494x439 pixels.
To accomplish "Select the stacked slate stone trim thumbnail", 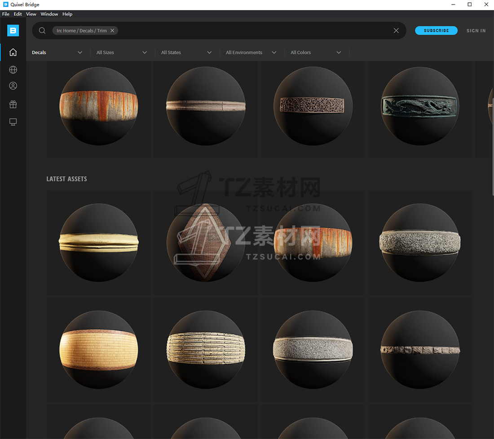I will [206, 350].
